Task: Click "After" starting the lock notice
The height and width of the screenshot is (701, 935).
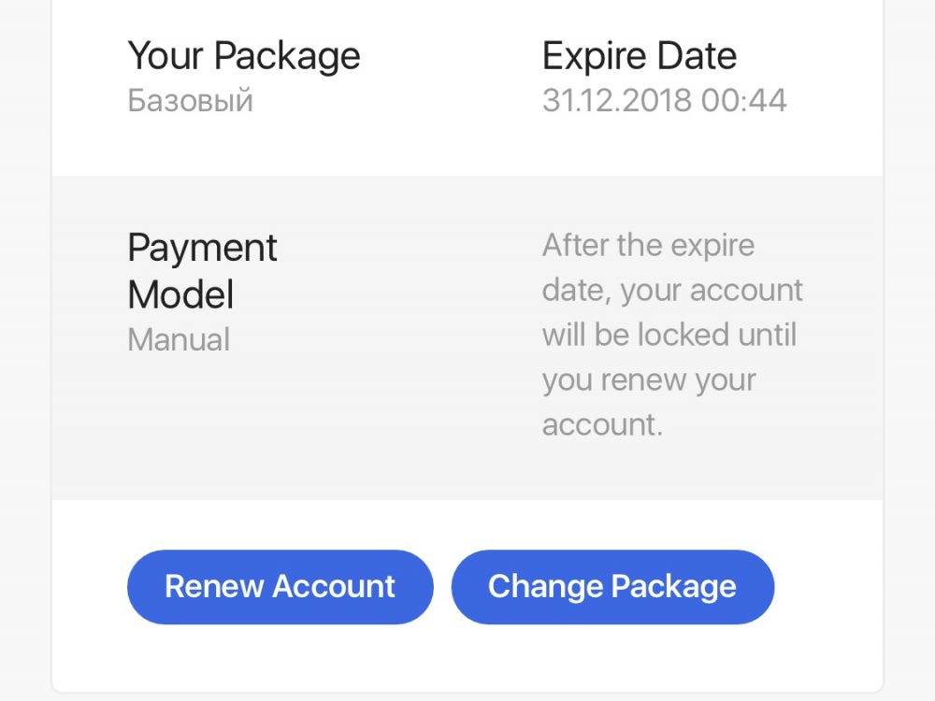Action: coord(573,246)
